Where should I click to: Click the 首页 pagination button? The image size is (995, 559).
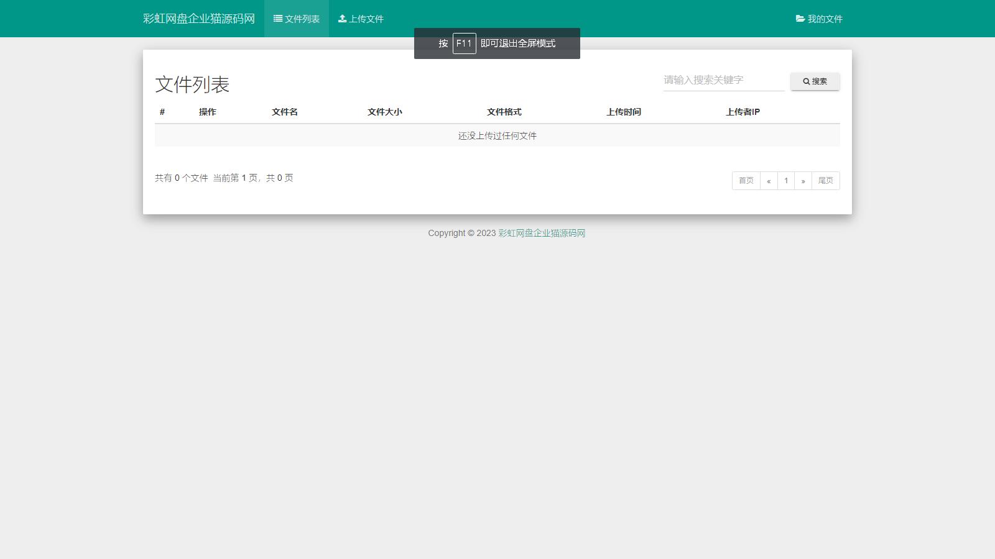[x=746, y=181]
